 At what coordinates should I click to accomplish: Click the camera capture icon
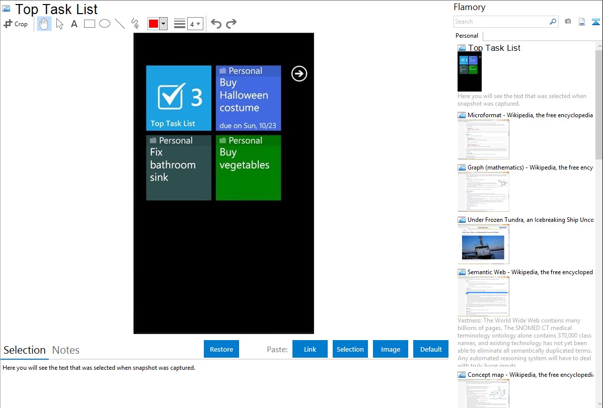pyautogui.click(x=568, y=22)
